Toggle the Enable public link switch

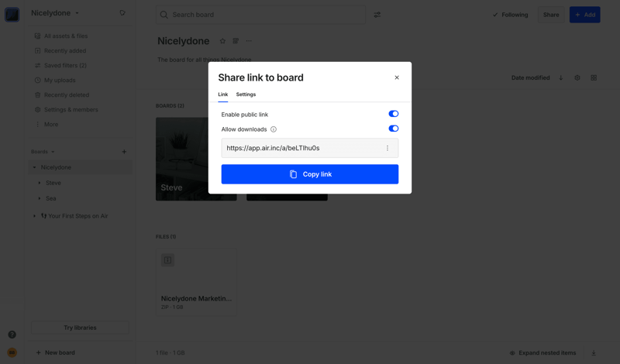[394, 114]
